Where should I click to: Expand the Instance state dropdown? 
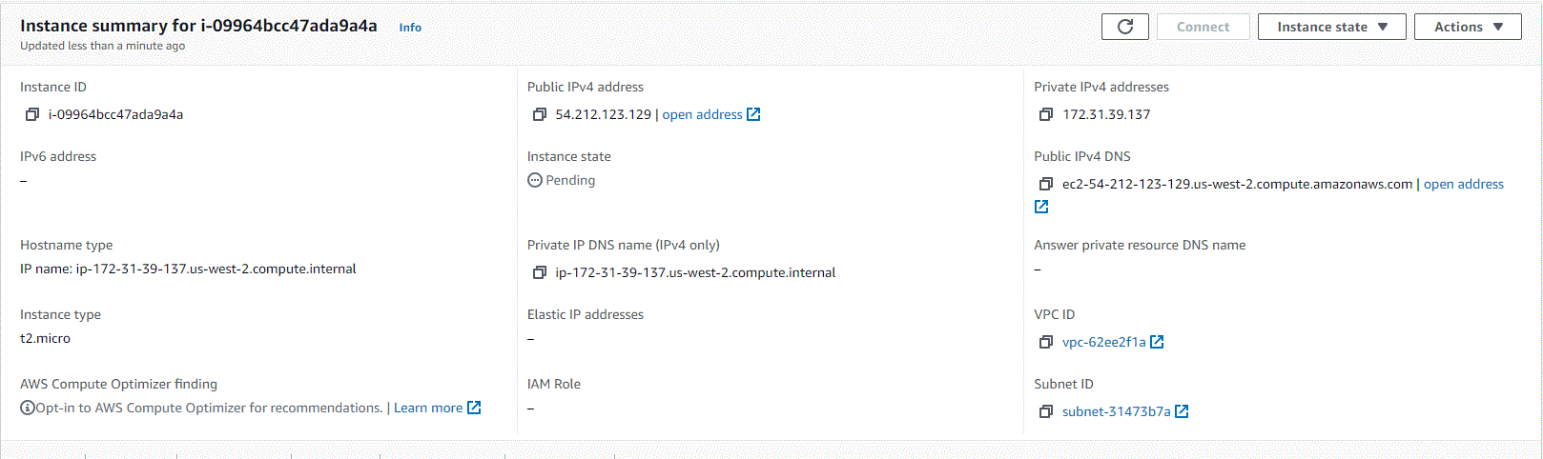click(x=1331, y=27)
